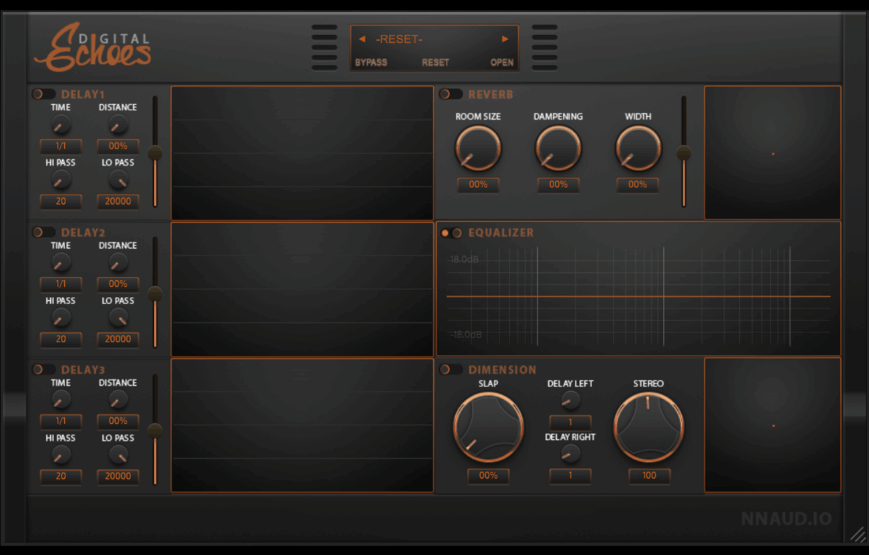The height and width of the screenshot is (555, 869).
Task: Click the Dampening value field 00%
Action: 558,185
